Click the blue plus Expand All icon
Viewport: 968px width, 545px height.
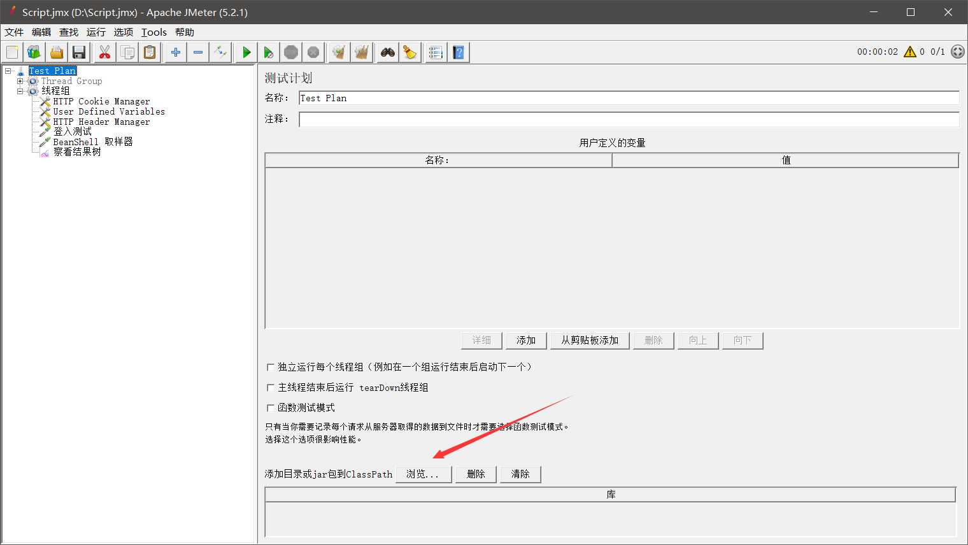click(x=176, y=52)
